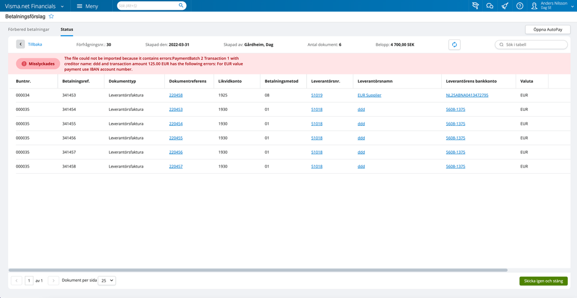Open bank account 5608-1375 in row 341456
The width and height of the screenshot is (577, 298).
click(456, 138)
